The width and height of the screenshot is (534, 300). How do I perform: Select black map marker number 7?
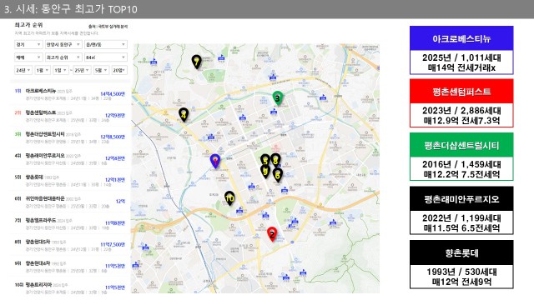[196, 62]
